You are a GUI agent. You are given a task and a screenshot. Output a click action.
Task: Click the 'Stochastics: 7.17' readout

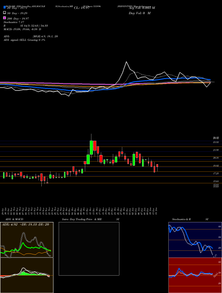(13, 22)
